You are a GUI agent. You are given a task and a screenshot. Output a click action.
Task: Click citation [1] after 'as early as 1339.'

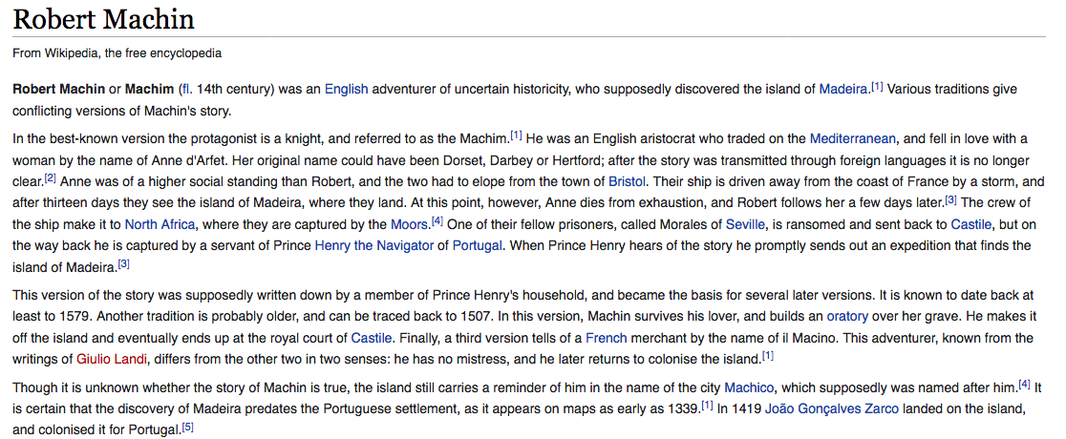click(707, 406)
